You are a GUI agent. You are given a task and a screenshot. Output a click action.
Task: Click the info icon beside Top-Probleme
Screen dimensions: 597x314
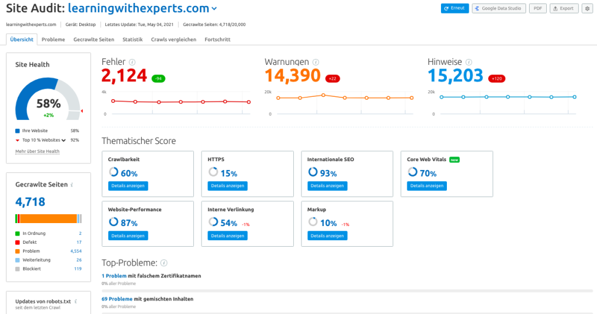[x=164, y=263]
